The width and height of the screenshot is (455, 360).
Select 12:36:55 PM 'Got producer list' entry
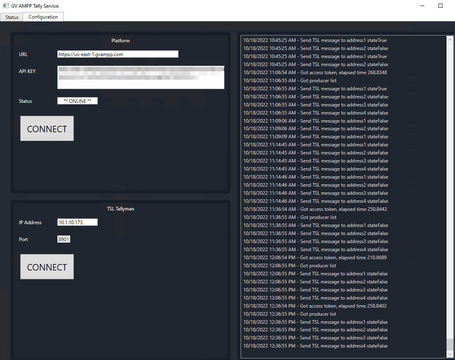(289, 314)
